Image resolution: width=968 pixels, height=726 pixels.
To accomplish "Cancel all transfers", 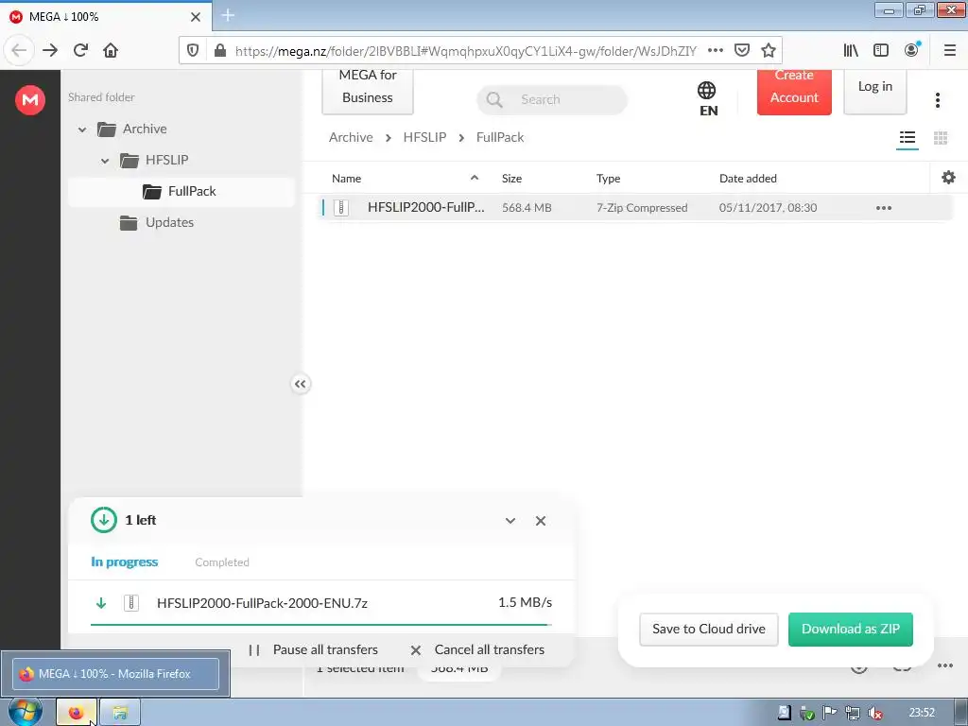I will pos(477,649).
